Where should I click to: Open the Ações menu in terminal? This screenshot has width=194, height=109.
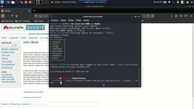63,20
